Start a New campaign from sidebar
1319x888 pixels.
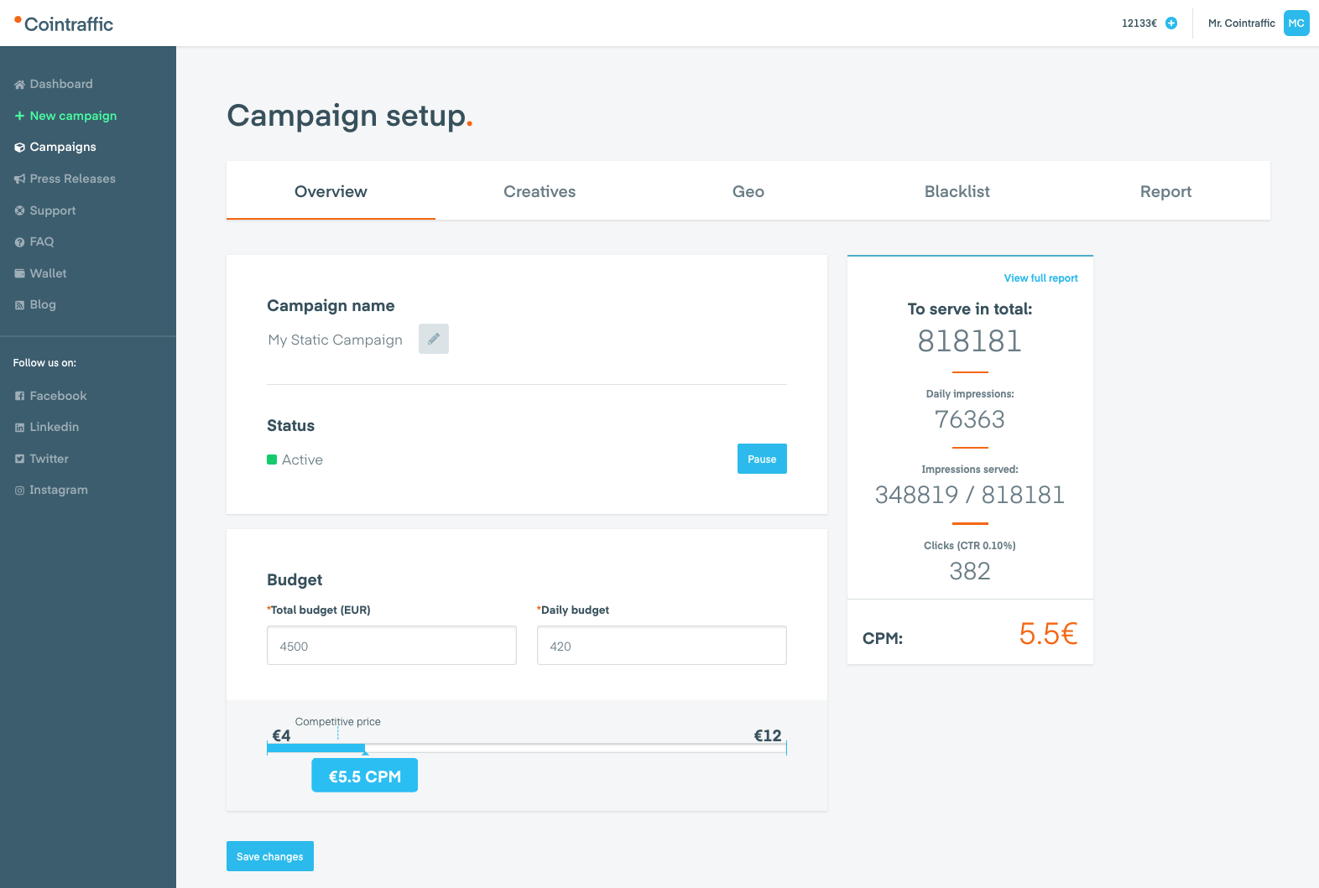(73, 116)
